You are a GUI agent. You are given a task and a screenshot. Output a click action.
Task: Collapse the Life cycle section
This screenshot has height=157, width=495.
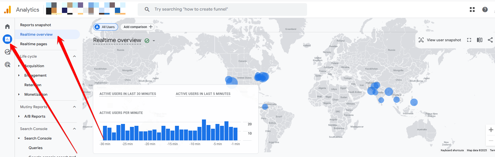74,56
